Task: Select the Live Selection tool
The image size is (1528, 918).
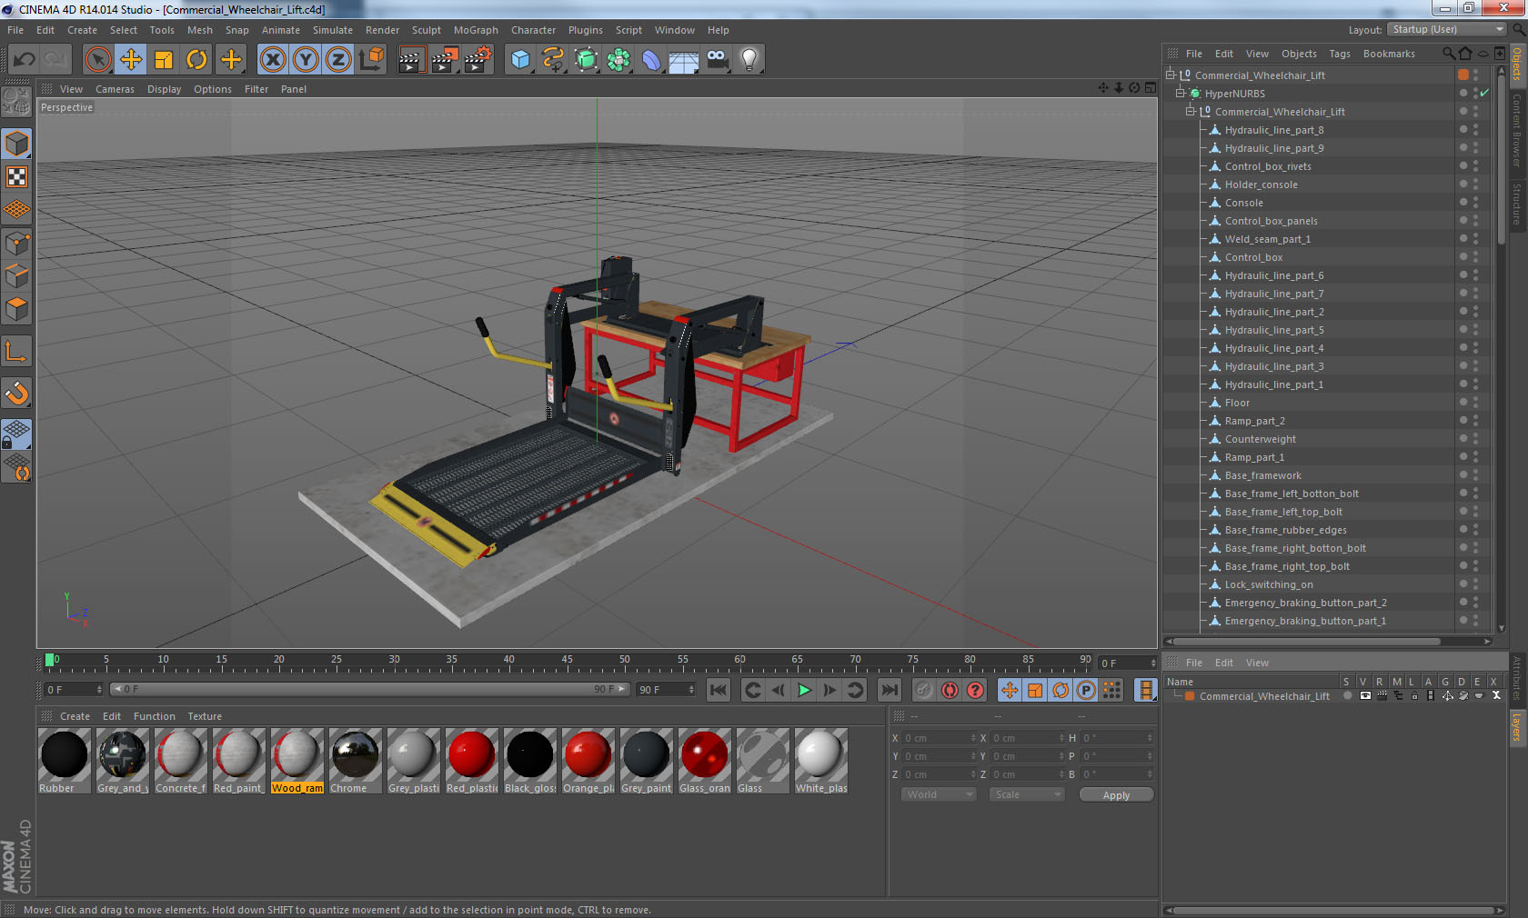Action: click(x=97, y=60)
